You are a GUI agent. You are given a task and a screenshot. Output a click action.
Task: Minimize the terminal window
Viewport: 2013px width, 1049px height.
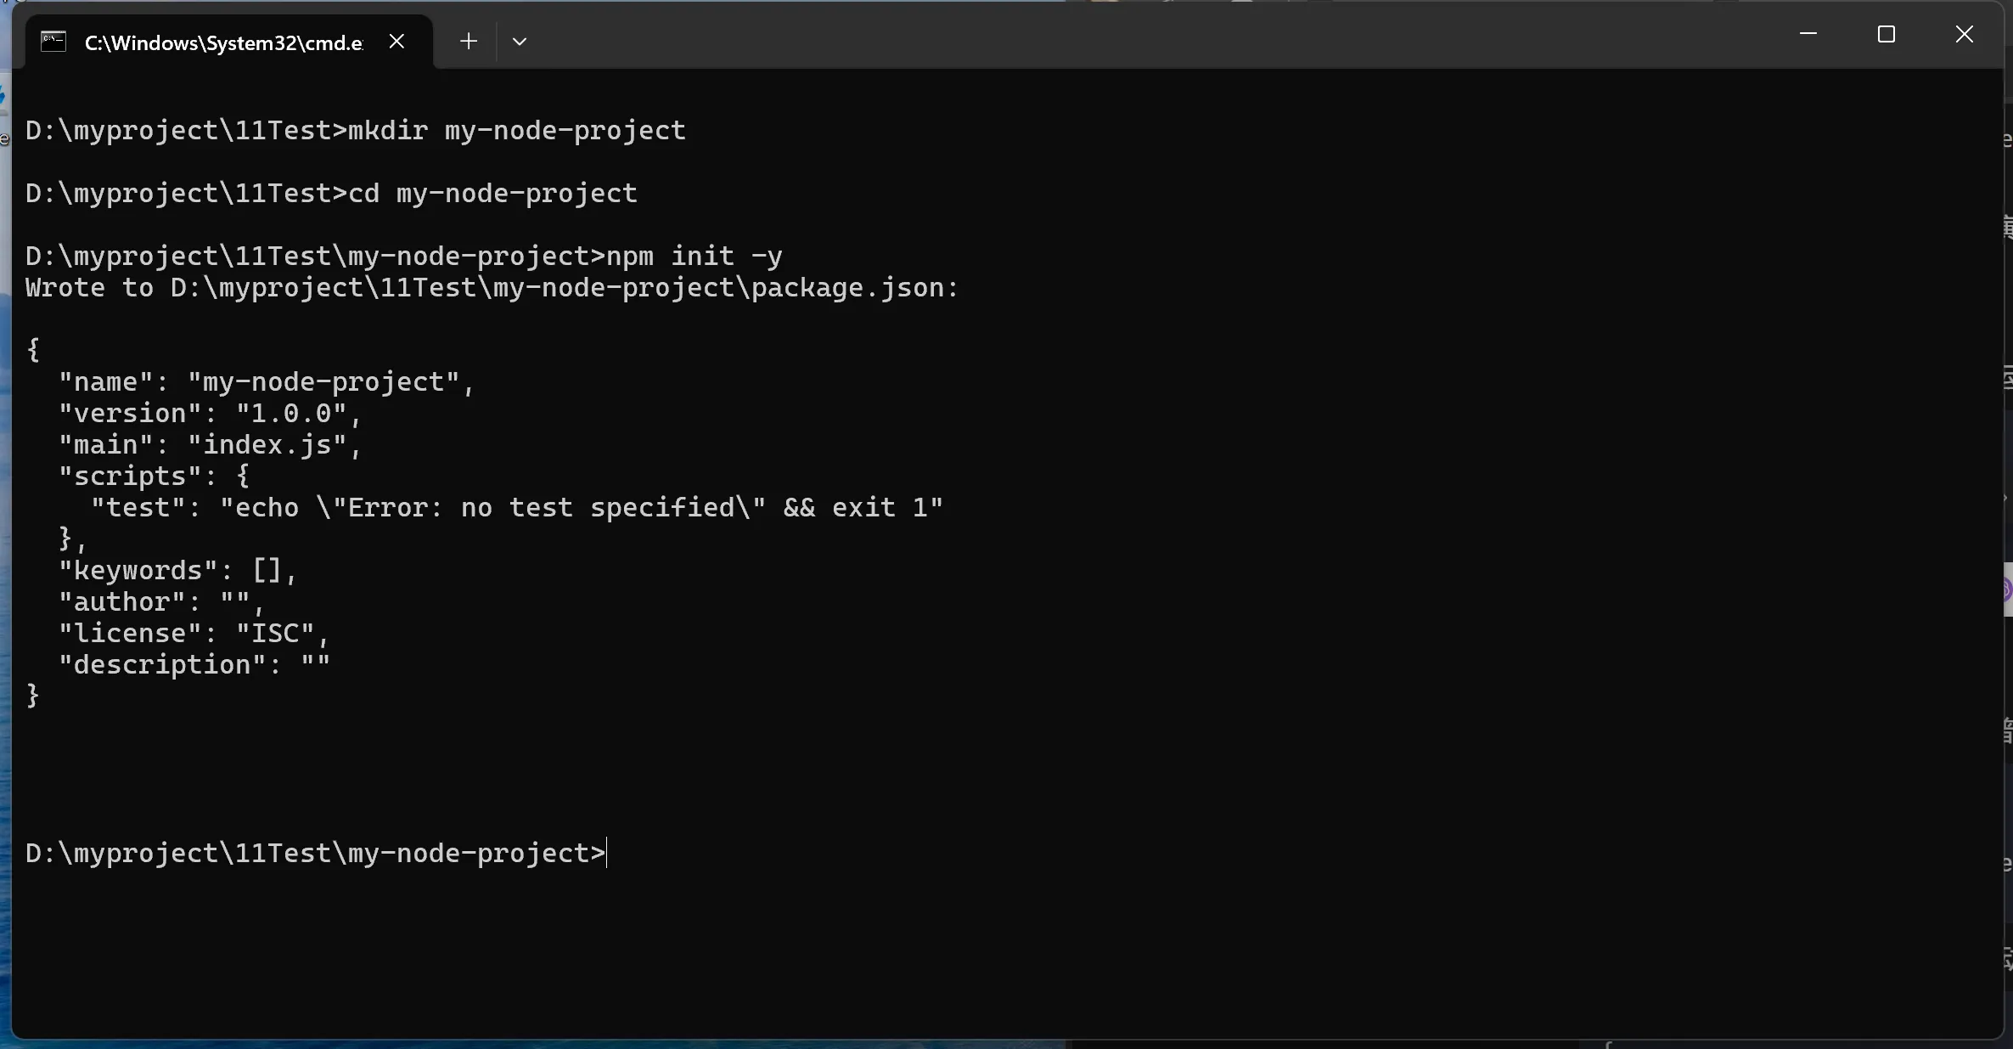tap(1808, 34)
